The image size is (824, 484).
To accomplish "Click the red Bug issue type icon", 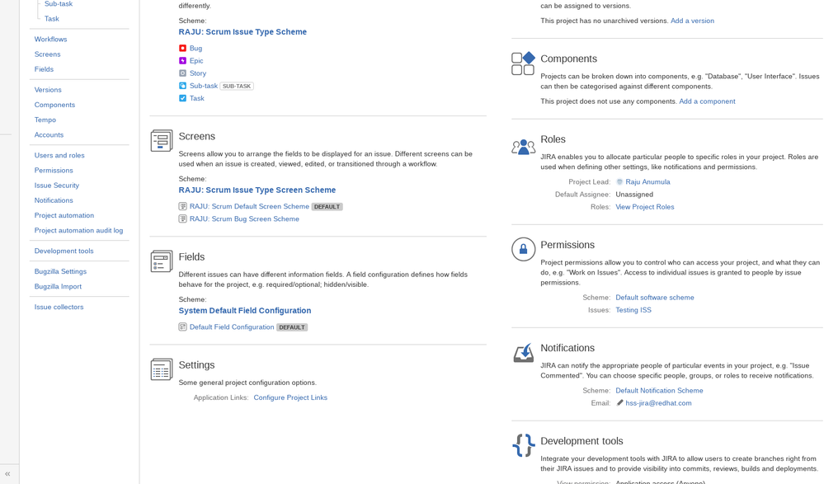I will (182, 48).
